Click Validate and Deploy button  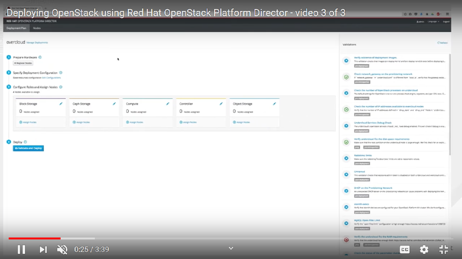pyautogui.click(x=28, y=148)
